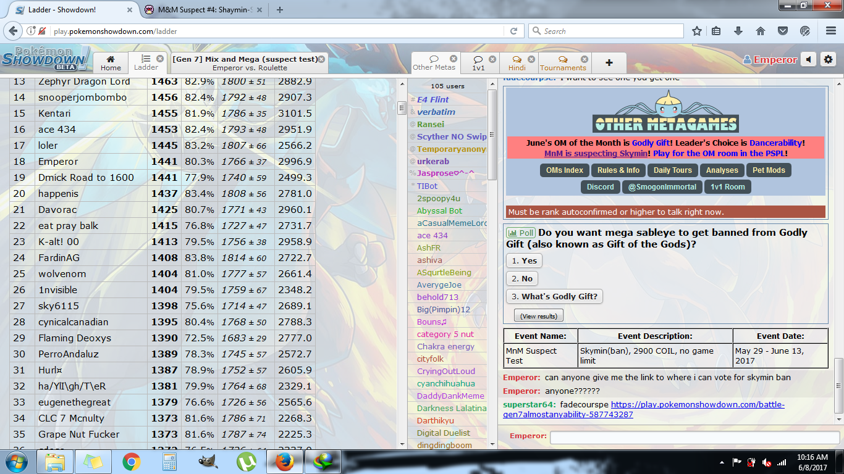Image resolution: width=844 pixels, height=474 pixels.
Task: Show hidden system tray icons arrow
Action: [722, 462]
